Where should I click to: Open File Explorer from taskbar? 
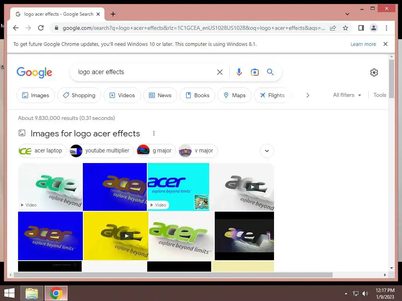click(32, 293)
